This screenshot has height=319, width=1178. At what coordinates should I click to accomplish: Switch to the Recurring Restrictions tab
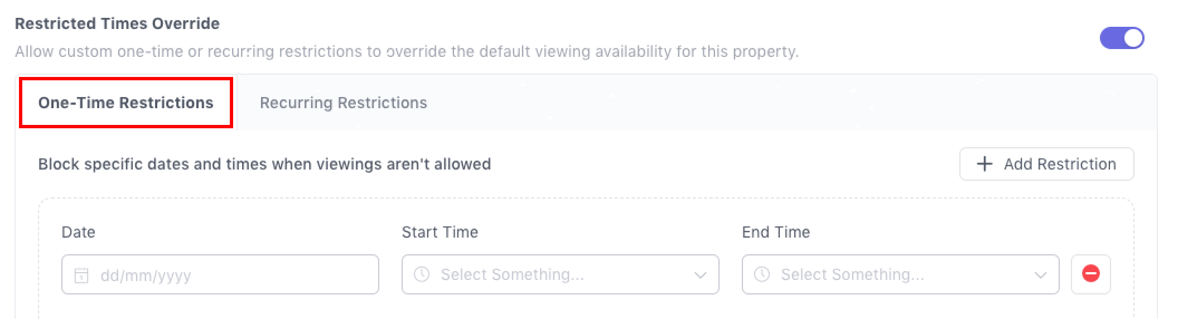point(343,103)
